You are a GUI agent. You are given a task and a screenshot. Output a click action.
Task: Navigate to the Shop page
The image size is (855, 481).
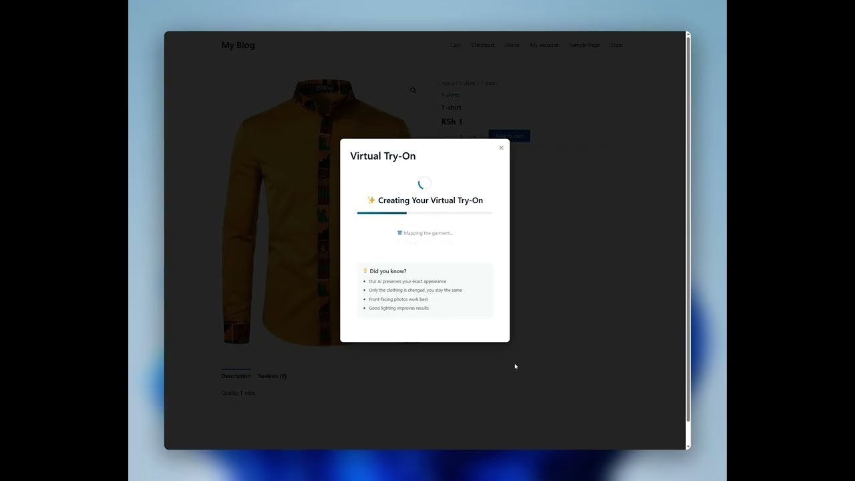click(616, 45)
